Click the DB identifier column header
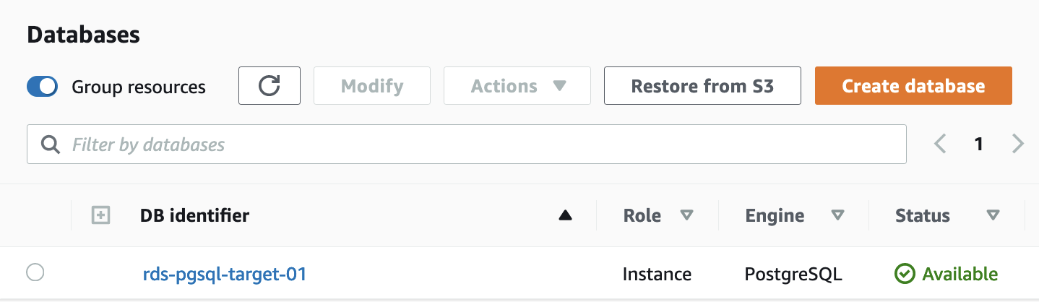 tap(195, 215)
